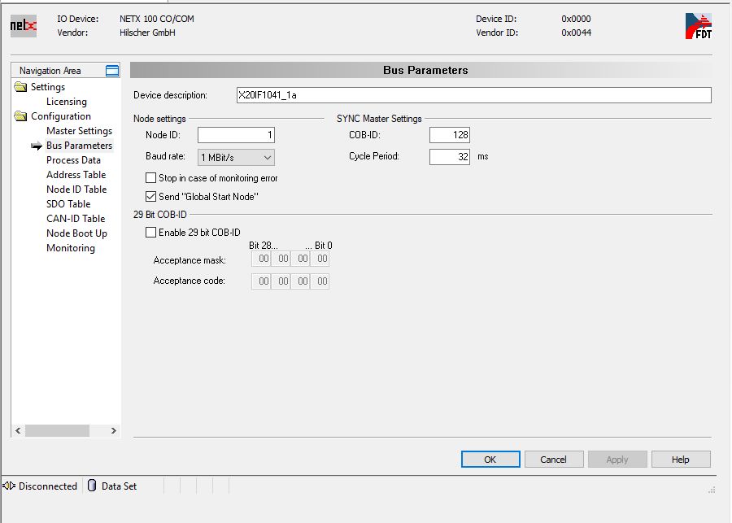The width and height of the screenshot is (732, 523).
Task: Click the Cycle Period input field
Action: [450, 156]
